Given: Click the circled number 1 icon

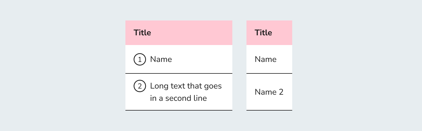Looking at the screenshot, I should point(140,59).
